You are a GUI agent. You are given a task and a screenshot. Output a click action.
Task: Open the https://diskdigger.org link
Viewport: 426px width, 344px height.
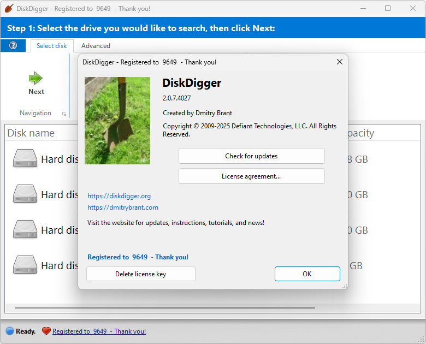(x=119, y=196)
